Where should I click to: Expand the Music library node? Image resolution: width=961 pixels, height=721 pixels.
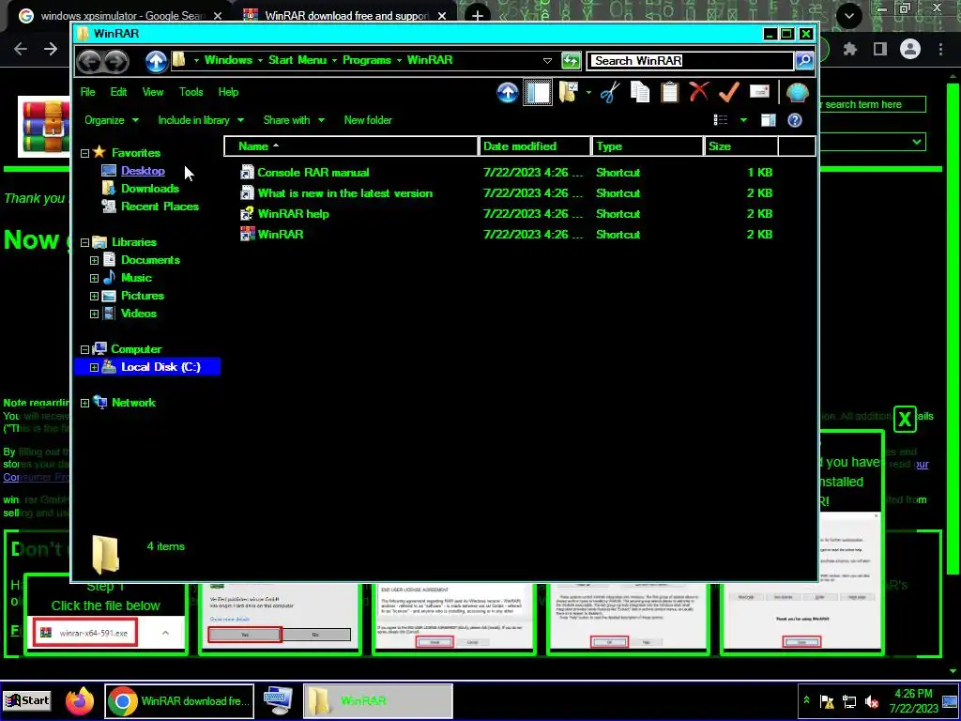(x=95, y=278)
